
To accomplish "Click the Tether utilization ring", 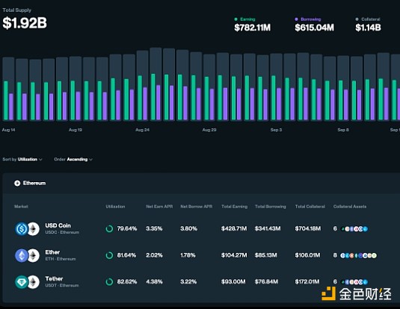I will pyautogui.click(x=109, y=281).
